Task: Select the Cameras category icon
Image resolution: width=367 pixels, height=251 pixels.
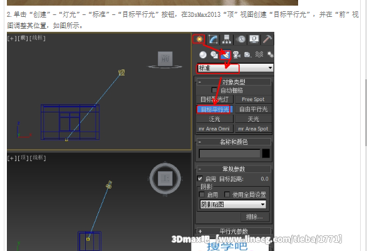Action: (x=237, y=55)
